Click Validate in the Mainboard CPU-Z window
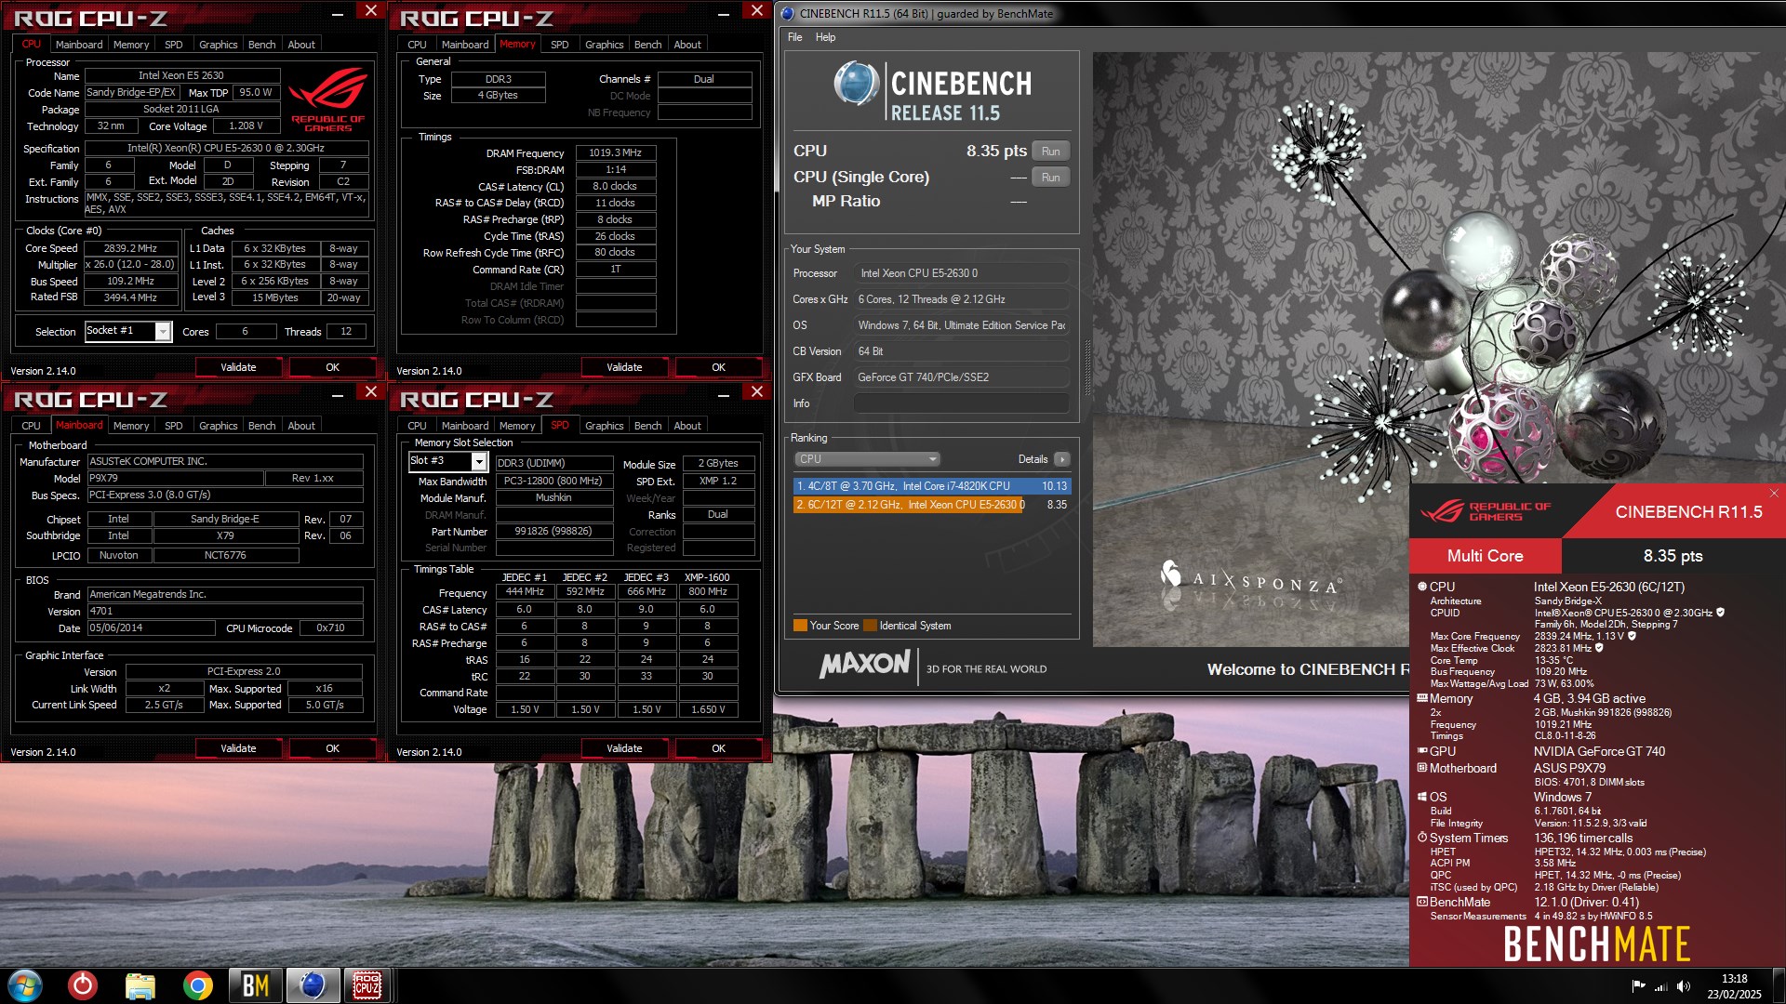 (238, 748)
